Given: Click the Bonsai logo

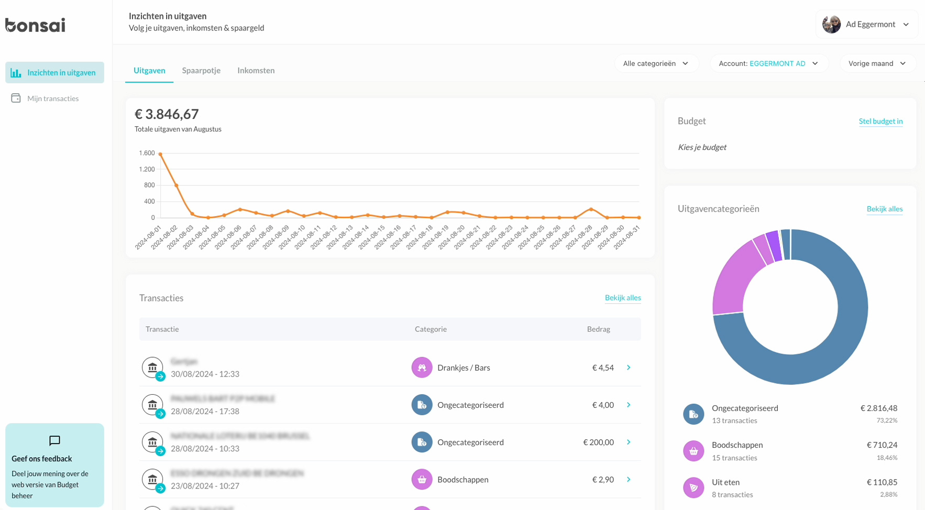Looking at the screenshot, I should pyautogui.click(x=35, y=25).
